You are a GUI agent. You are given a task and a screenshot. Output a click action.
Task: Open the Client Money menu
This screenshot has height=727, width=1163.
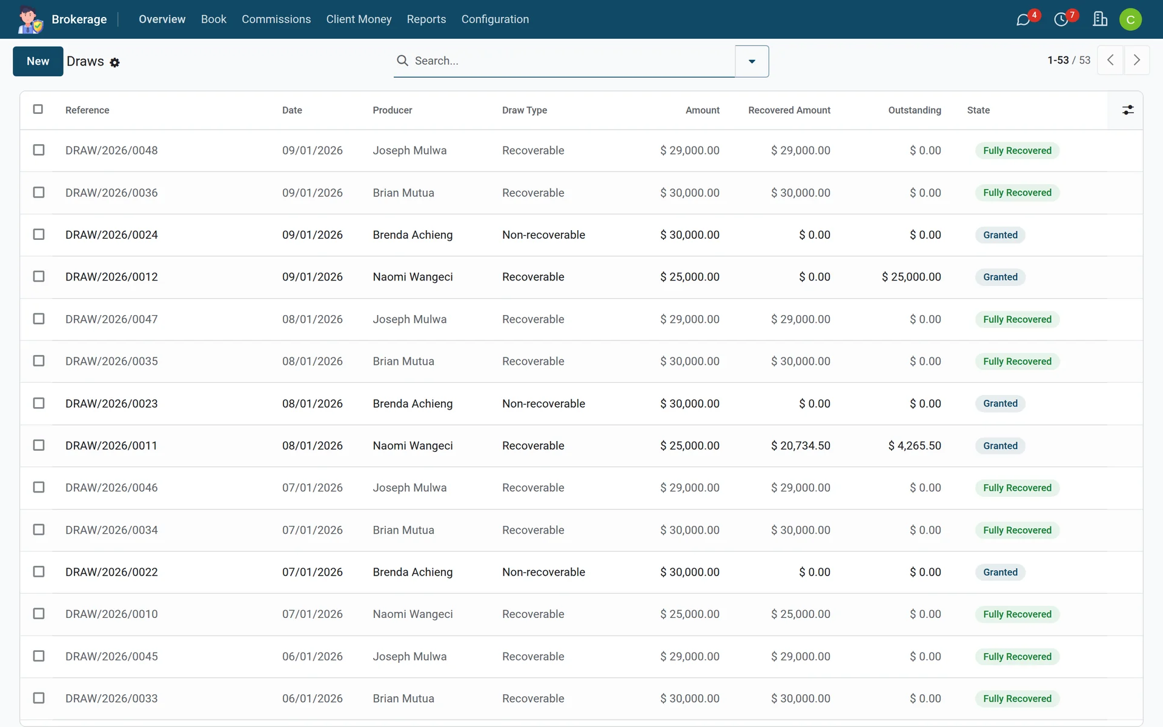[x=359, y=19]
